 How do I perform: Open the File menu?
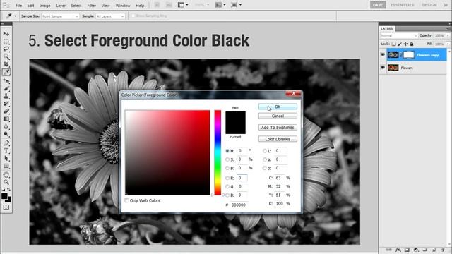pos(19,6)
